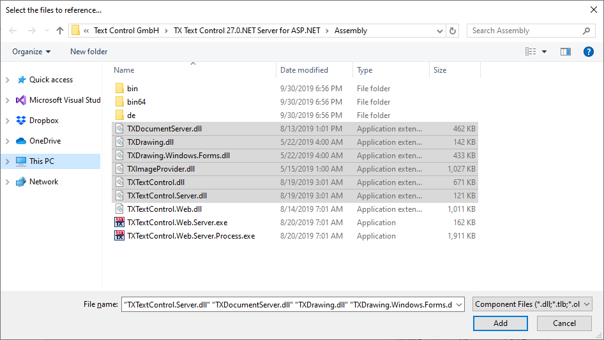Click TXTextControl.Web.Server.Process.exe TX icon

119,235
